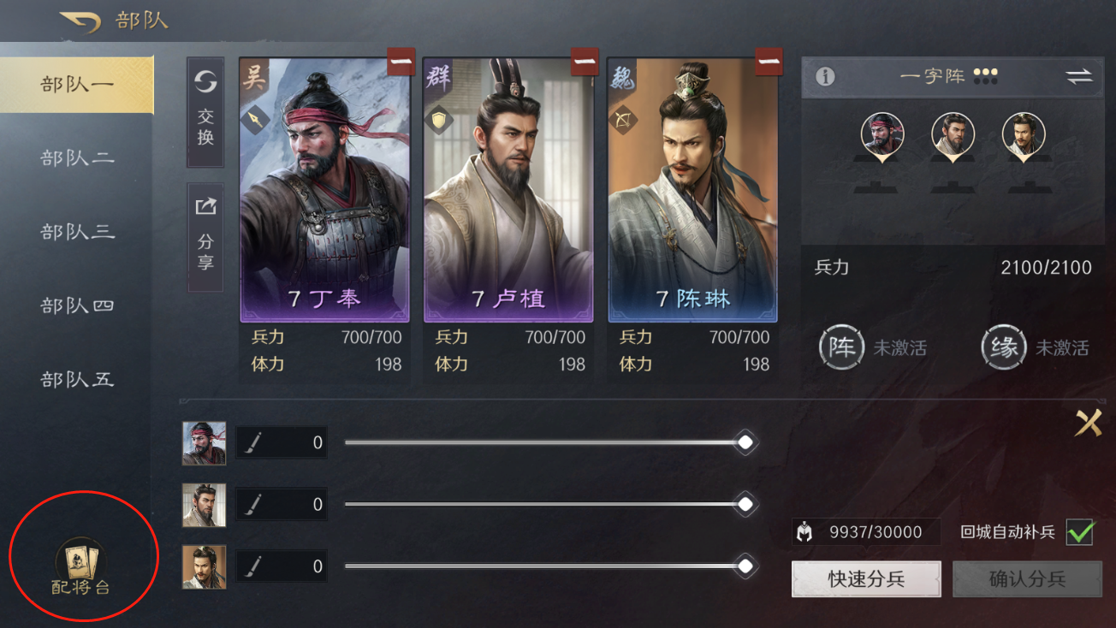Select 部队四 tab

77,305
